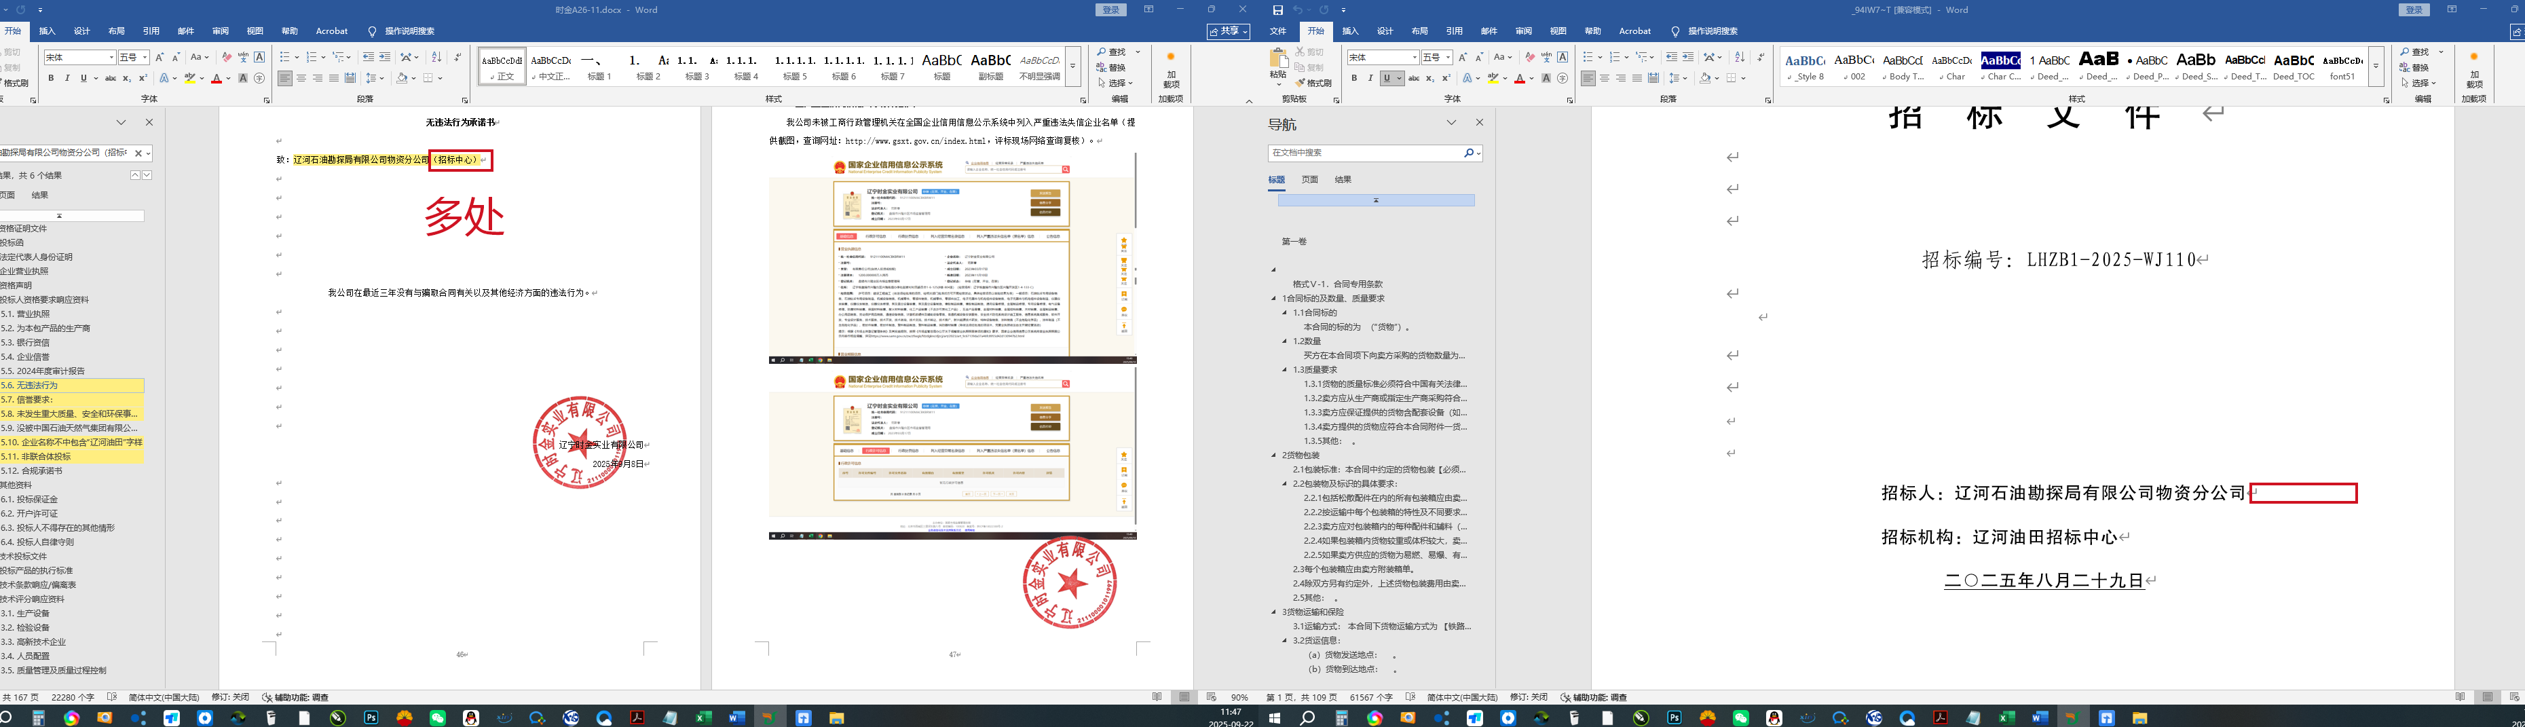2525x727 pixels.
Task: Save the _94IW7~T document from the title bar
Action: (1277, 10)
